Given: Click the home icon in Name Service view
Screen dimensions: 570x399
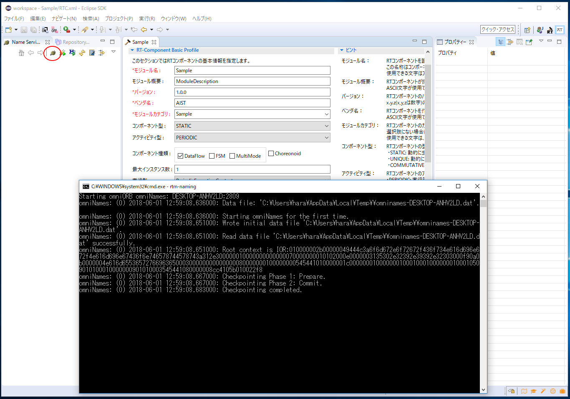Looking at the screenshot, I should (21, 53).
